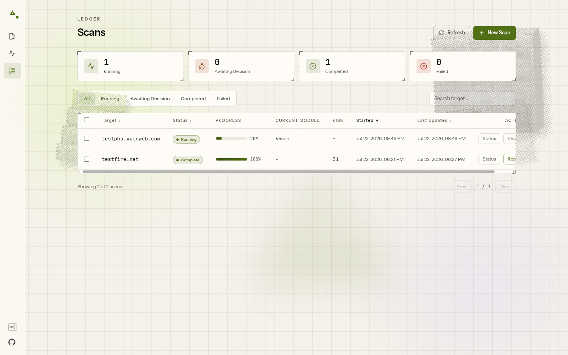Select the Awaiting Decision filter tab
The image size is (568, 355).
click(150, 99)
